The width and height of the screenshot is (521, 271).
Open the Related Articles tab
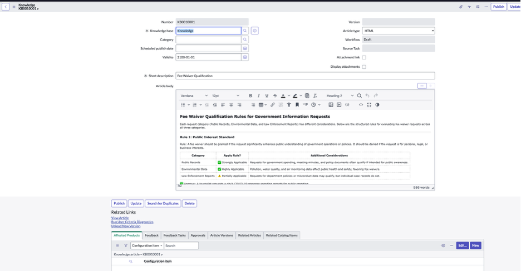click(249, 235)
